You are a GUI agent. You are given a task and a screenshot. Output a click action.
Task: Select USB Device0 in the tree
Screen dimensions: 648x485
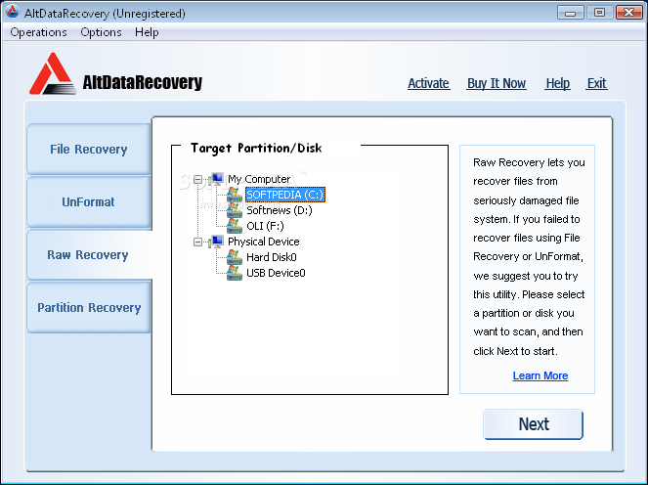click(276, 273)
